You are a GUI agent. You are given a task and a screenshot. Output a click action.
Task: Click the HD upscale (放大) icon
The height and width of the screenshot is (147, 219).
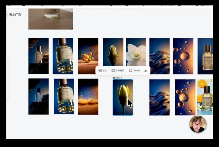103,70
